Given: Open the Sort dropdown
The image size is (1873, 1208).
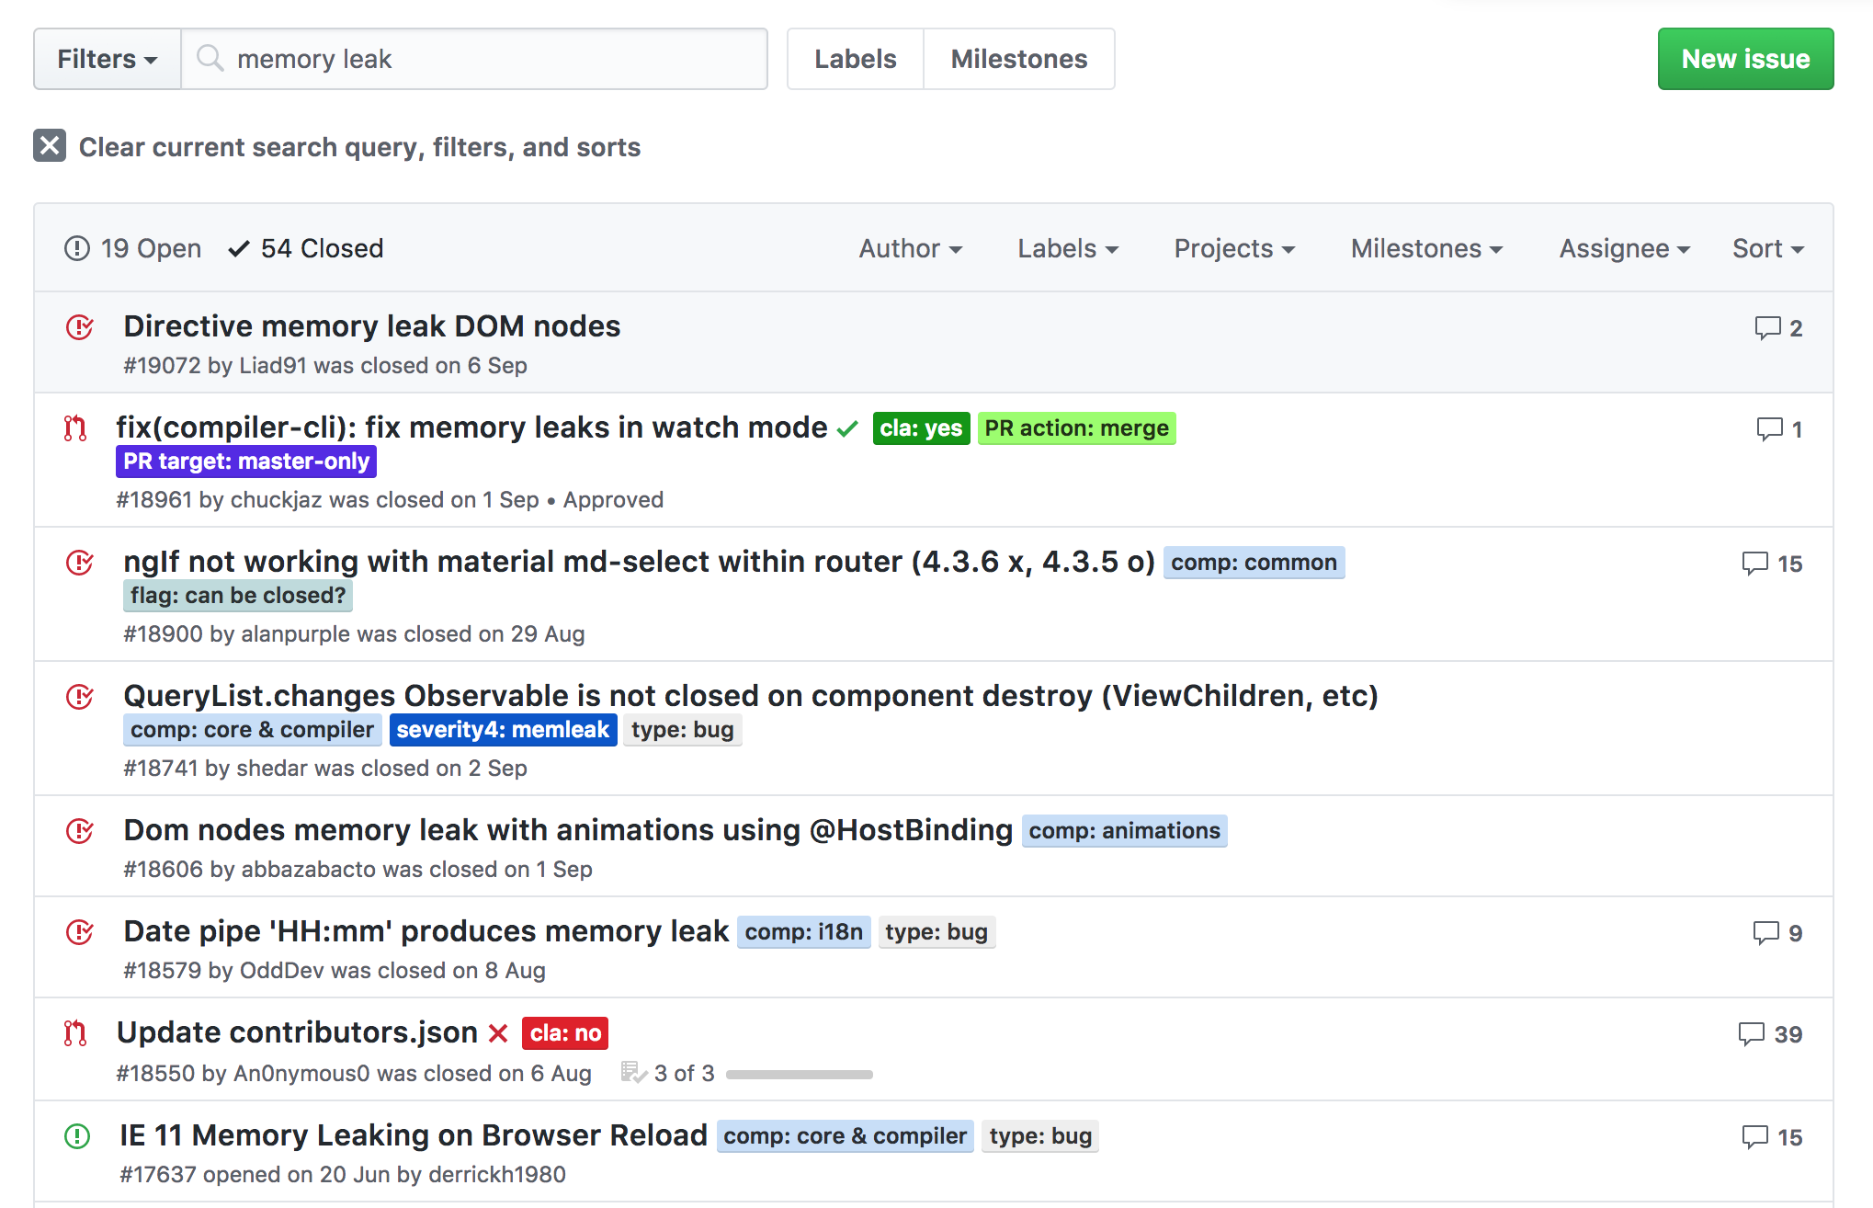Looking at the screenshot, I should (x=1767, y=248).
